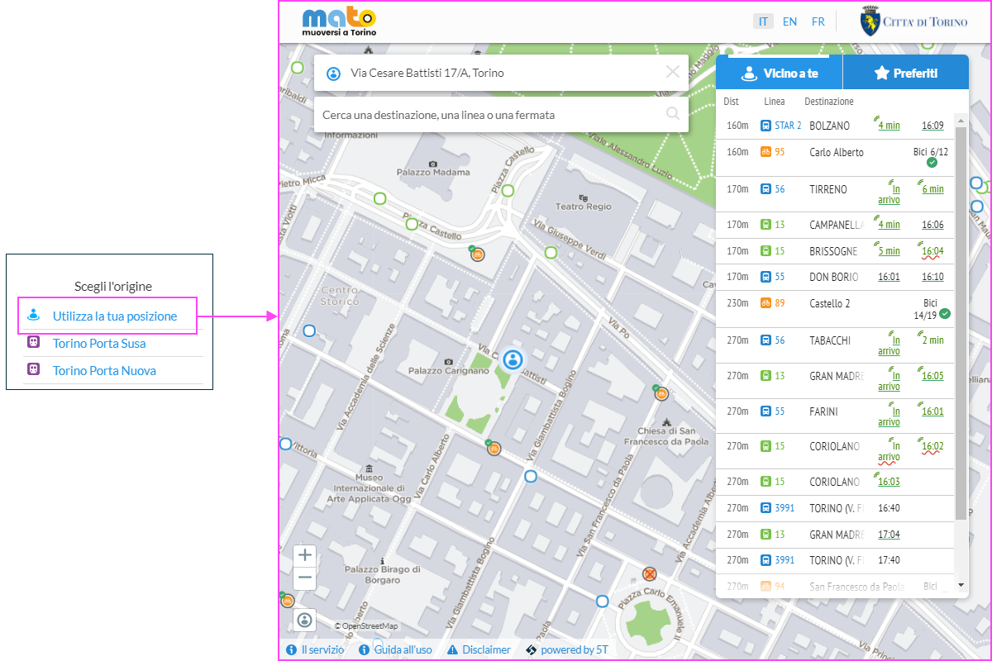
Task: Open the bike station marker on Piazza Castello
Action: click(477, 254)
